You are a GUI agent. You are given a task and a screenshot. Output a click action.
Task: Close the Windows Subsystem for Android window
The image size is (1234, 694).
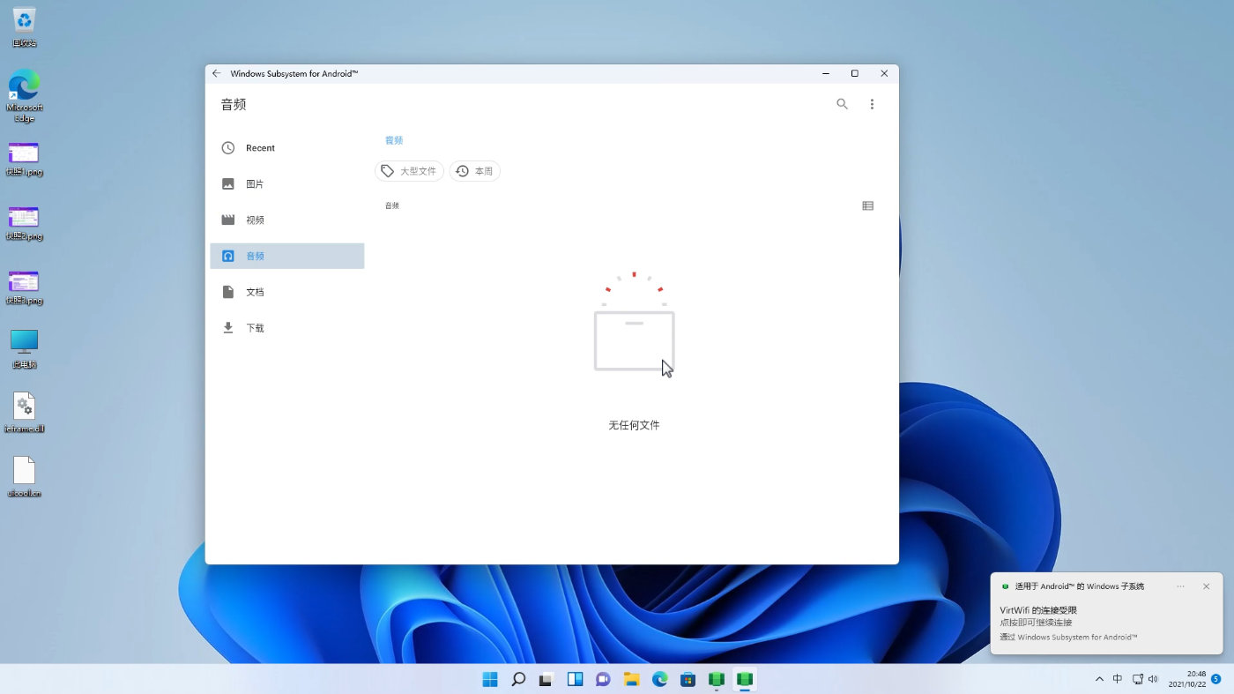coord(884,74)
